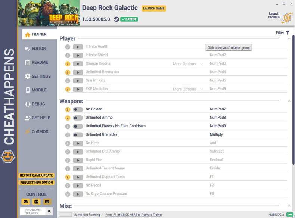Activate the No Recoil play button
Screen dimensions: 295x218
(x=78, y=186)
